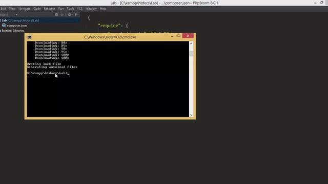Close the cmd.exe window
The image size is (328, 184).
click(x=188, y=36)
